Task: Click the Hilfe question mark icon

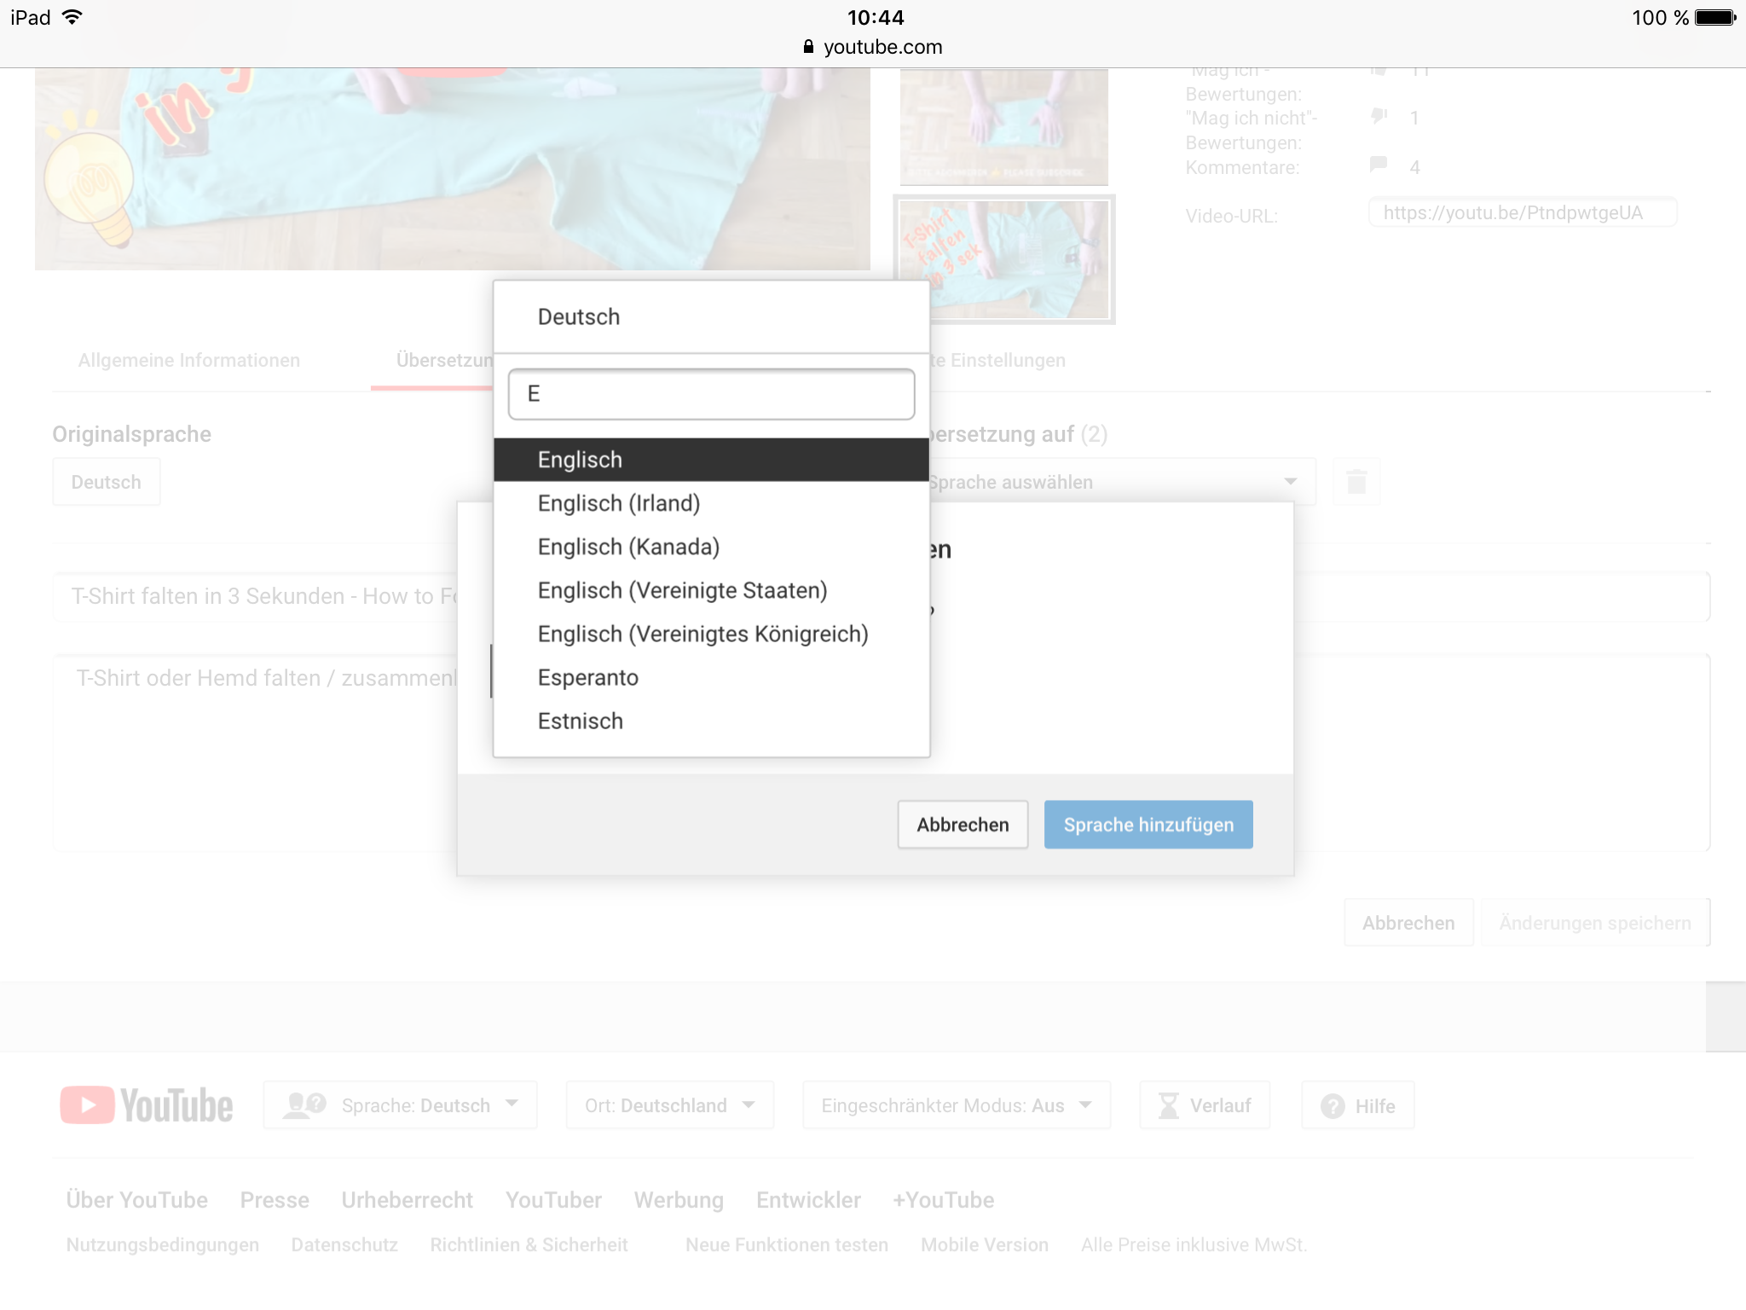Action: click(x=1333, y=1106)
